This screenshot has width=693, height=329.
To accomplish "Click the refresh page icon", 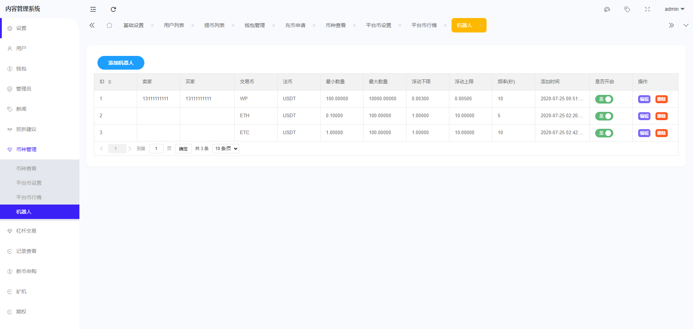I will pos(113,9).
